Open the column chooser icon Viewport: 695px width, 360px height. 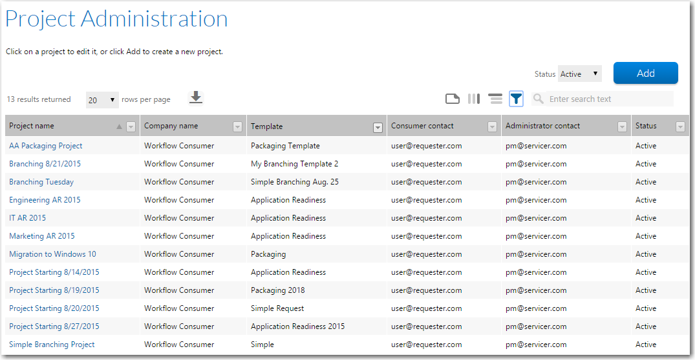[474, 99]
